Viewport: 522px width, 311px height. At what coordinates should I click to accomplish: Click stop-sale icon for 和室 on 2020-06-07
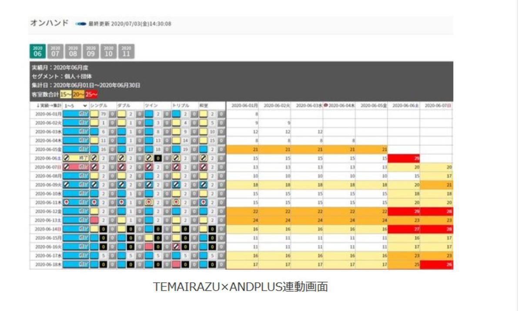[203, 167]
